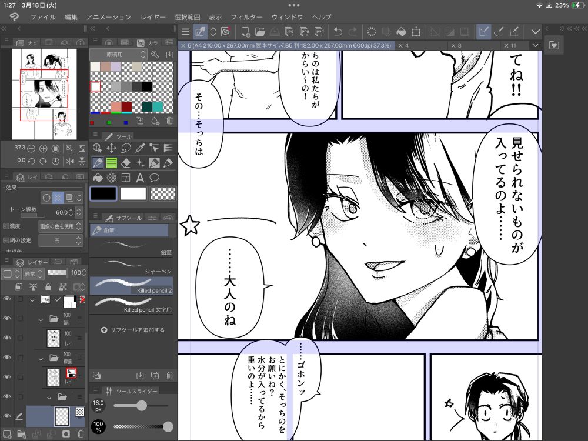Select the シャーペン sub tool
The height and width of the screenshot is (441, 588).
(131, 266)
